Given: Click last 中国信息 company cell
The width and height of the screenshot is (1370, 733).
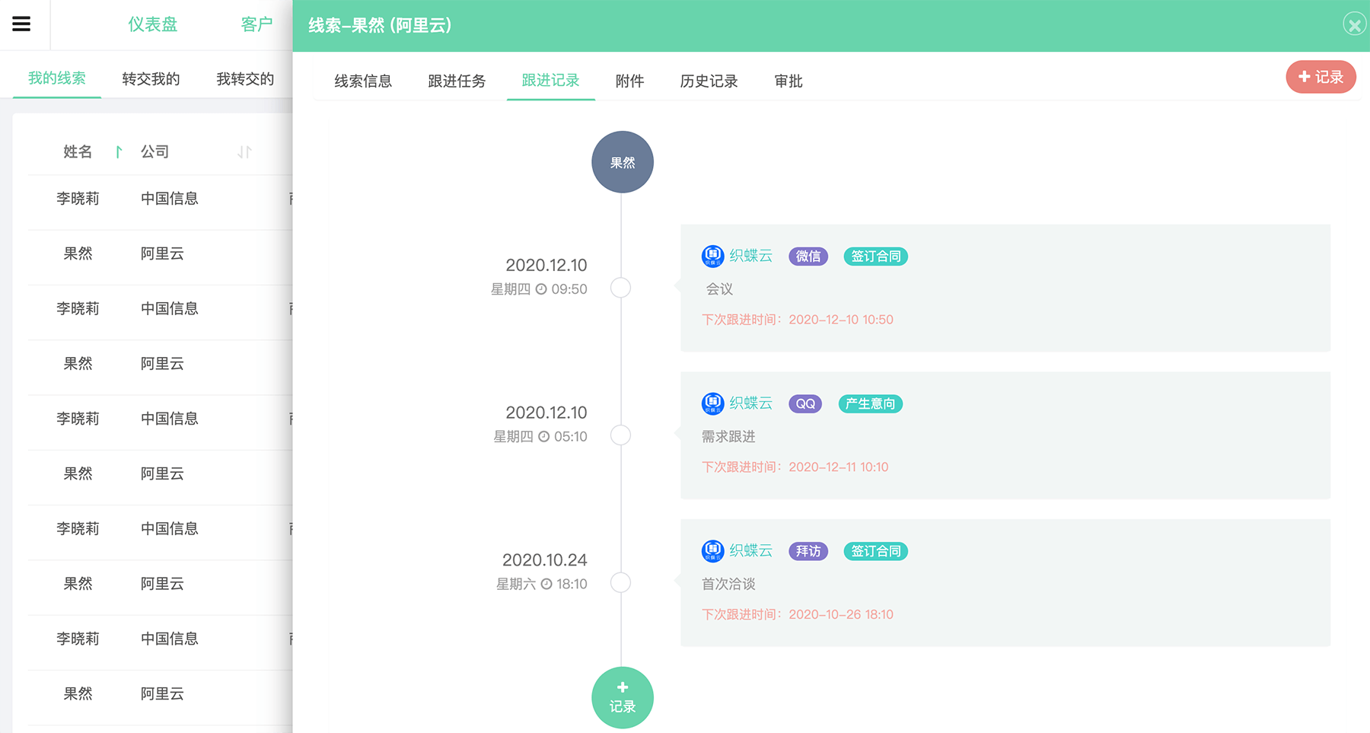Looking at the screenshot, I should 169,639.
